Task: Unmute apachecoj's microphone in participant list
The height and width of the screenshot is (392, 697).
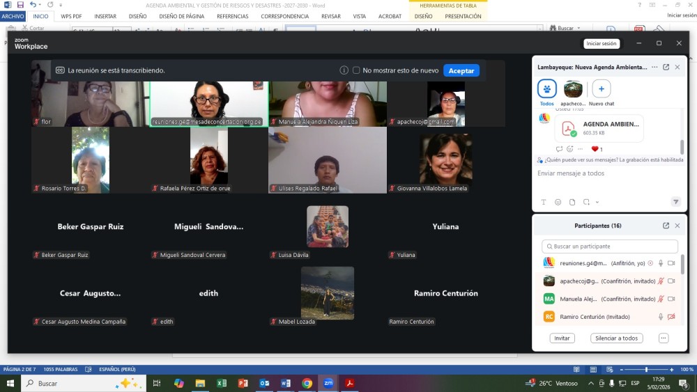Action: coord(661,281)
